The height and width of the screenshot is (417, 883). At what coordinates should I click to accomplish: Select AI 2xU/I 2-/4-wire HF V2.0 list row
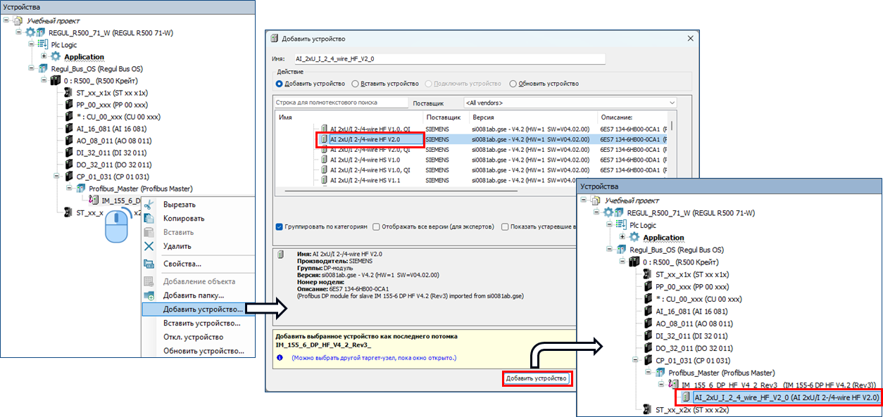click(375, 139)
